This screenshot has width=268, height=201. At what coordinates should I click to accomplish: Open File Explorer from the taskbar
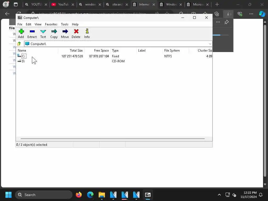pyautogui.click(x=102, y=195)
